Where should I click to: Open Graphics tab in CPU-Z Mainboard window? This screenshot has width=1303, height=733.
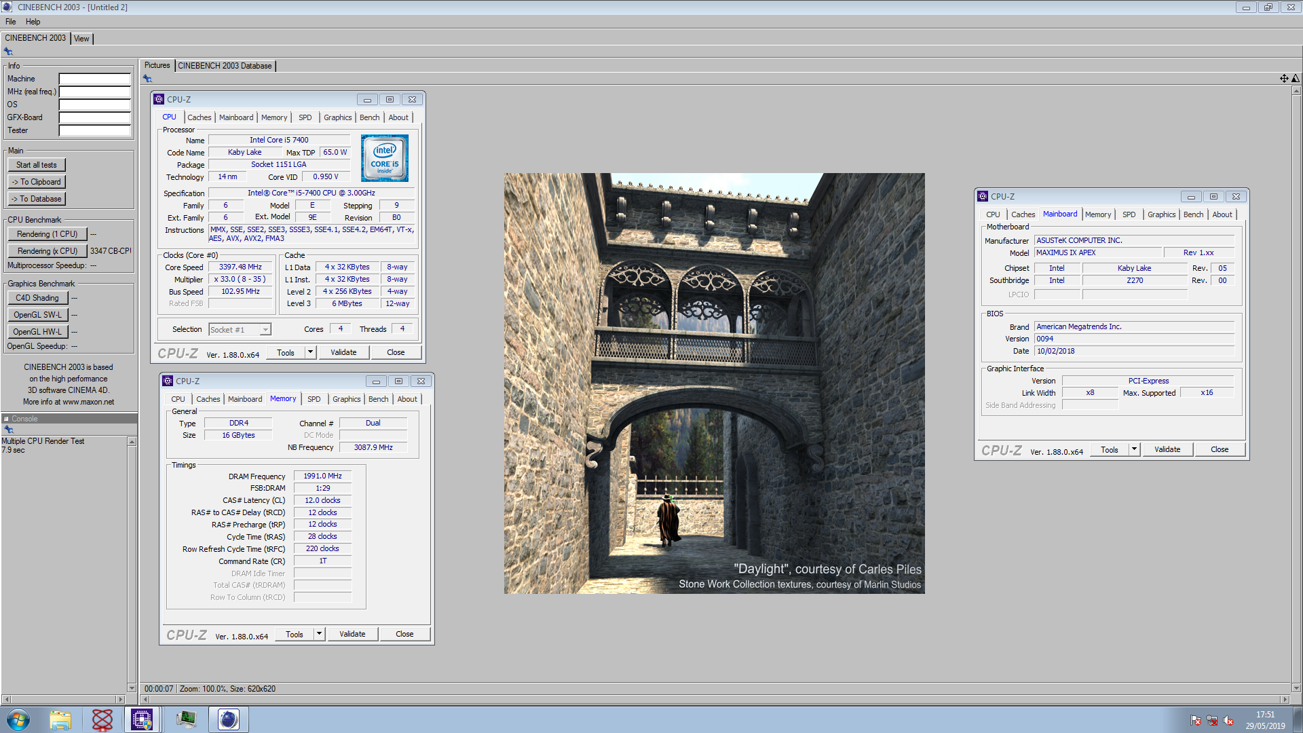pos(1161,214)
